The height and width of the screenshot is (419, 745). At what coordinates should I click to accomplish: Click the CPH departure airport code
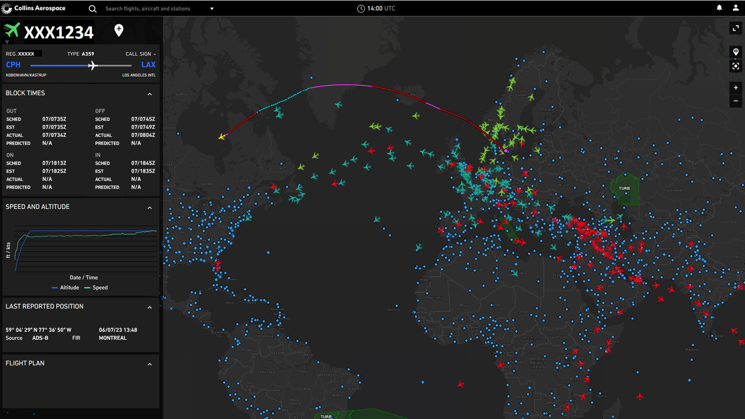13,65
